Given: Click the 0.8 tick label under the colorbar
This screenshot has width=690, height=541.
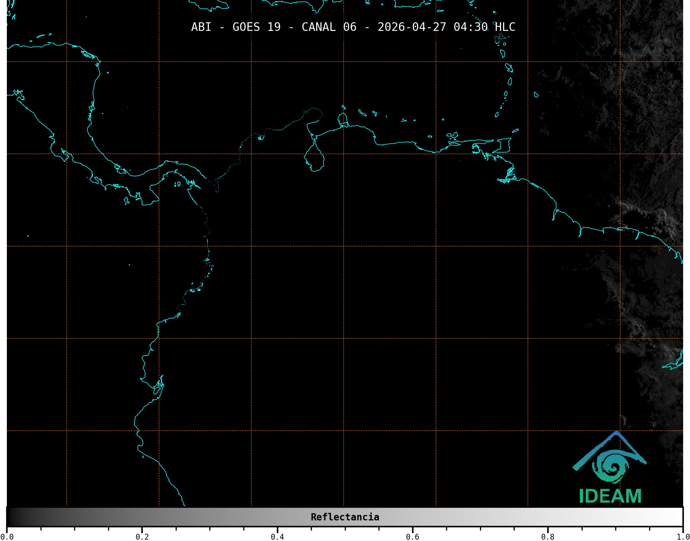Looking at the screenshot, I should tap(548, 537).
